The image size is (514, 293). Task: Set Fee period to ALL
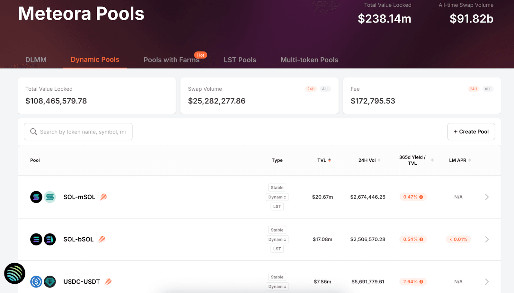click(x=488, y=89)
